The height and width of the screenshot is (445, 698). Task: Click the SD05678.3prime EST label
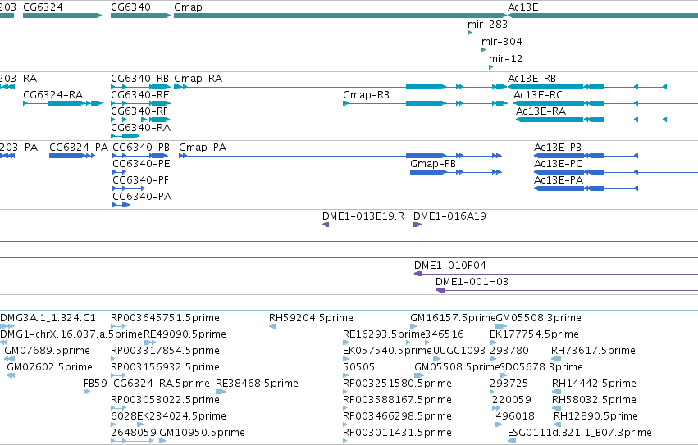coord(541,367)
